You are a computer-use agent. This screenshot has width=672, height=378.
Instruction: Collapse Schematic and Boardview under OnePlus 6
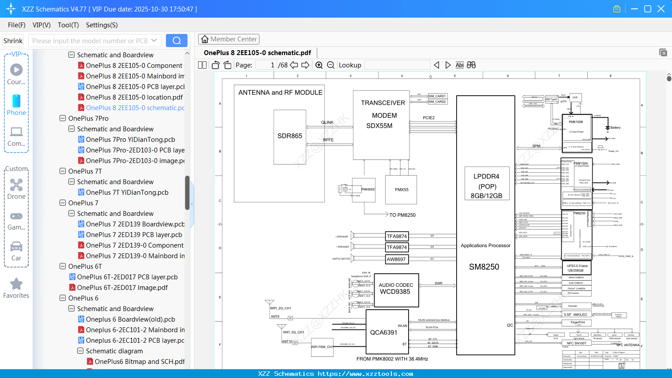[71, 308]
